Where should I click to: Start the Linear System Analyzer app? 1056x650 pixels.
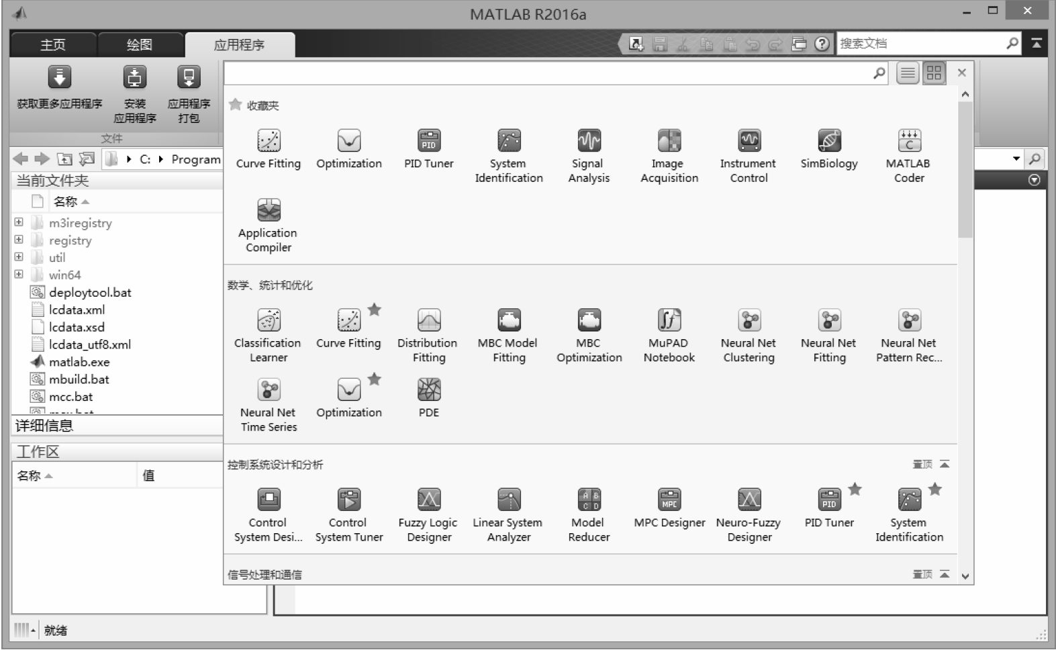point(509,515)
